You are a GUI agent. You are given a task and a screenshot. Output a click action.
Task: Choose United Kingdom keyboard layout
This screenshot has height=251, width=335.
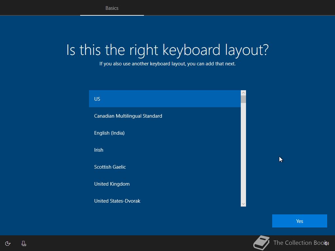(x=165, y=184)
